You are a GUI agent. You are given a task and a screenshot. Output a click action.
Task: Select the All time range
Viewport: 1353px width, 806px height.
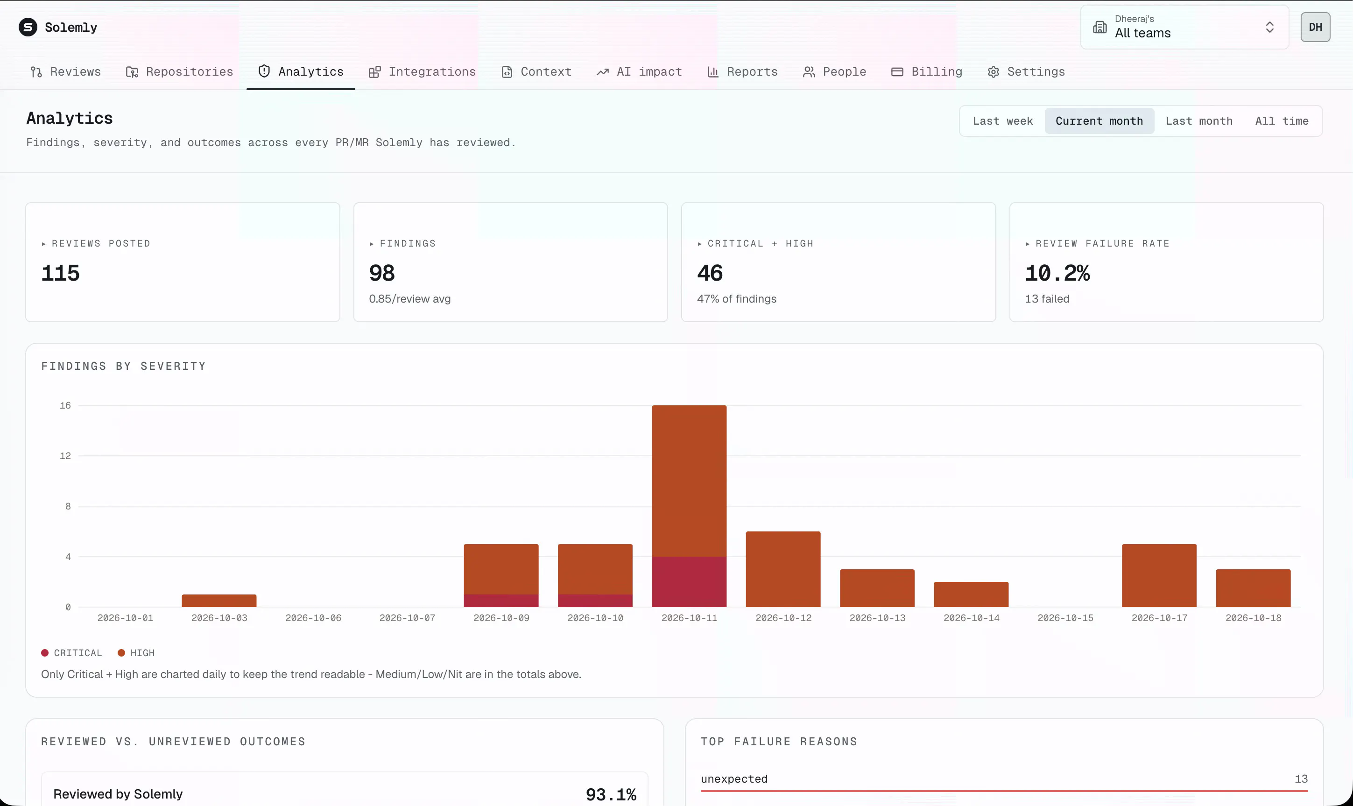1281,121
